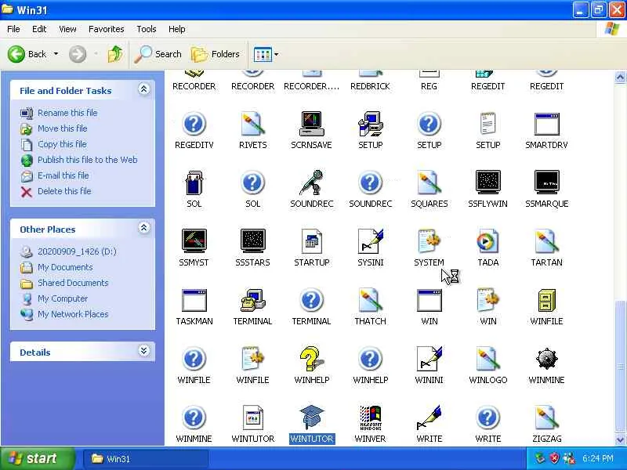Select the TERMINAL telephone and computer icon
Screen dimensions: 627x470
252,300
